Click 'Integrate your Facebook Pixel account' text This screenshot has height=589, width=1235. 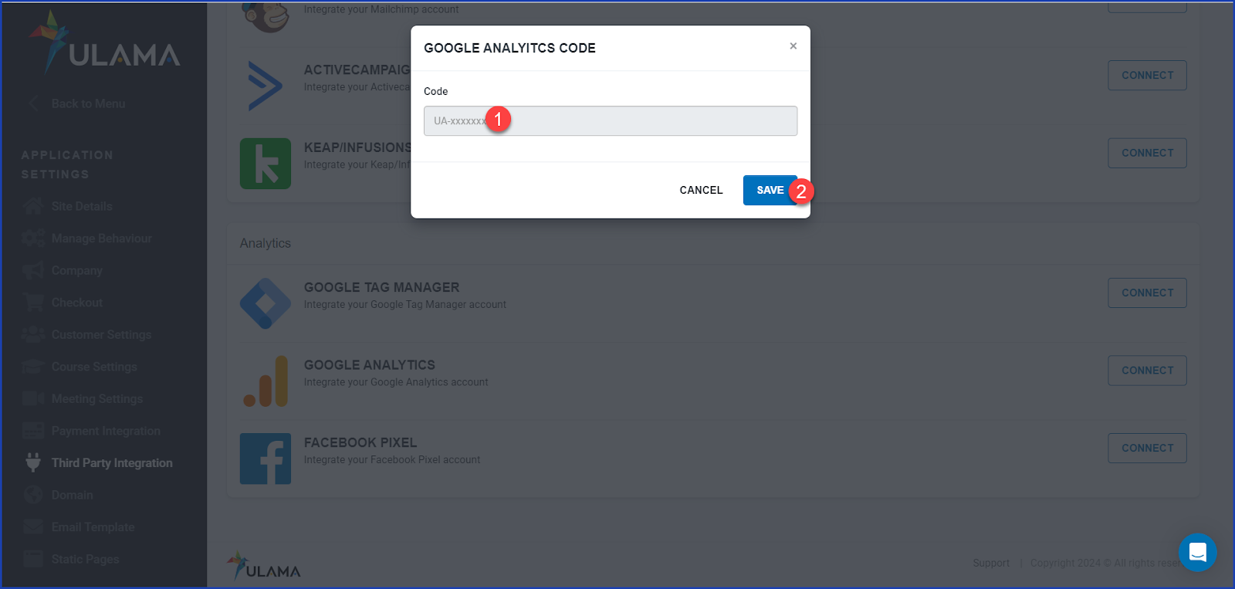click(x=392, y=460)
